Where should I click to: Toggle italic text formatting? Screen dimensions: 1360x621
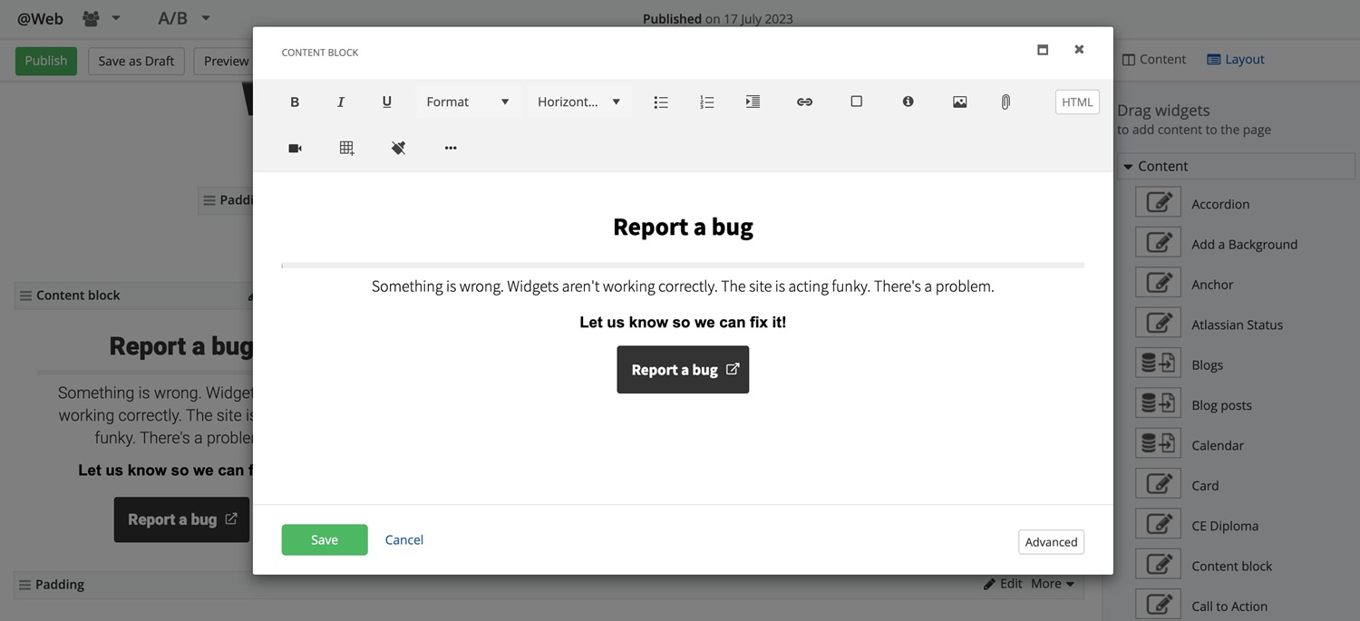341,102
